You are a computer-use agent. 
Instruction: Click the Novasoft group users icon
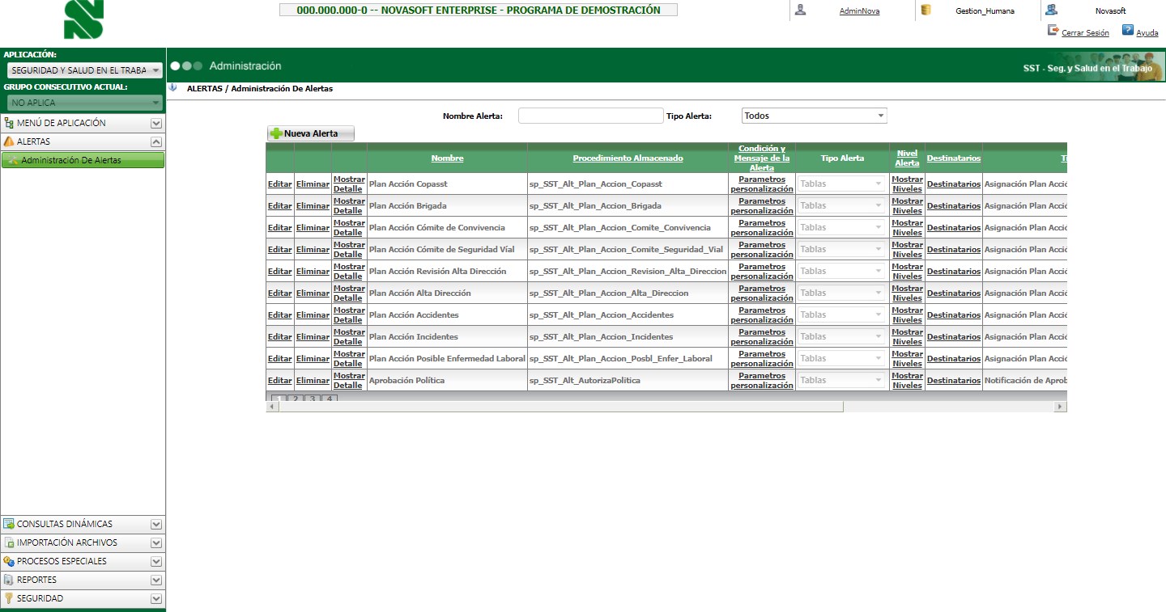(1051, 11)
